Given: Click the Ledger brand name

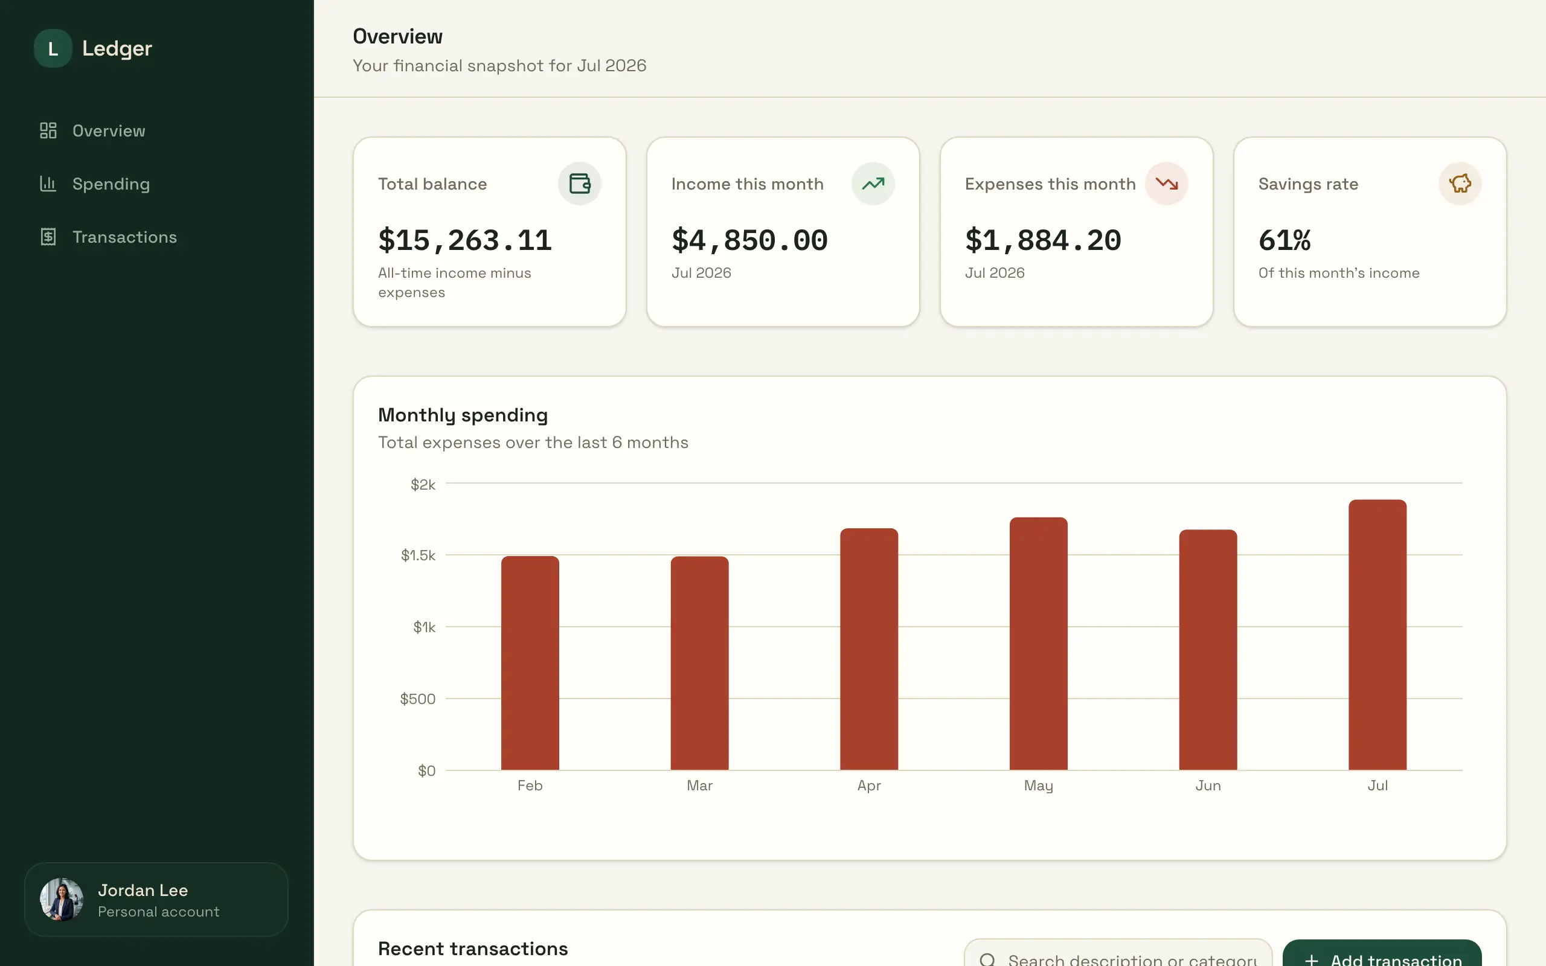Looking at the screenshot, I should (x=117, y=48).
